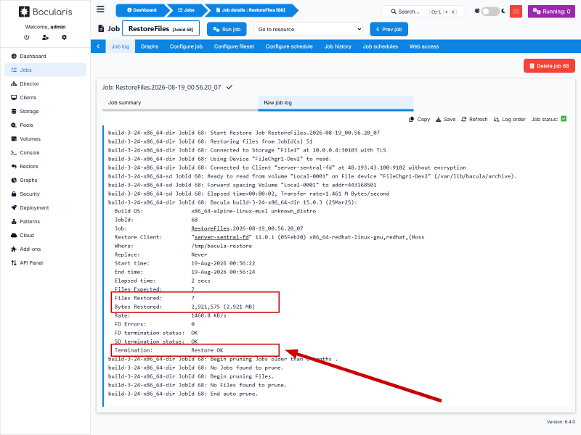Open the Go to resource dropdown
This screenshot has height=435, width=581.
tap(308, 29)
